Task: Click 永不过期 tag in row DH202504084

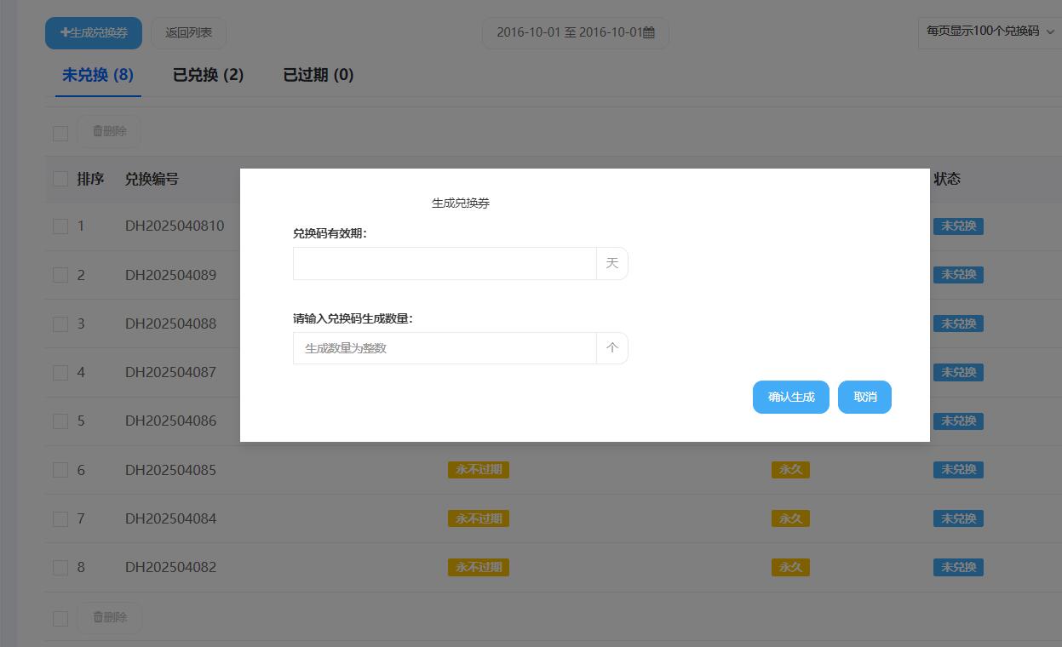Action: tap(479, 518)
